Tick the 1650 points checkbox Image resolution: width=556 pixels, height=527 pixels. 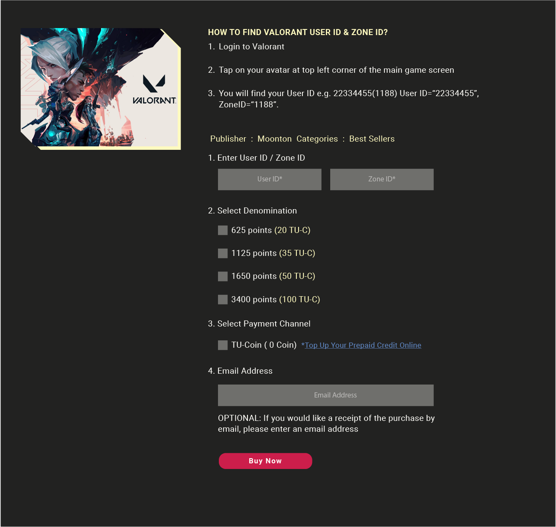(223, 276)
